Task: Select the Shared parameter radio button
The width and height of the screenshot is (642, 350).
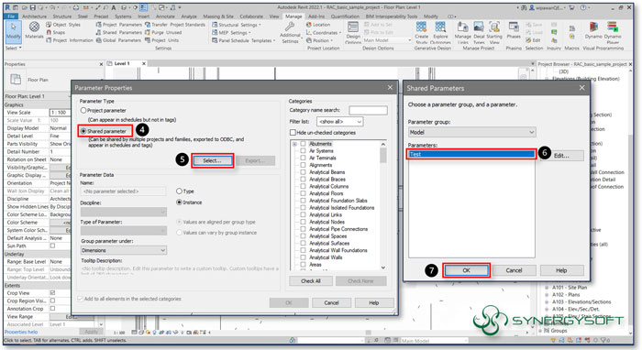Action: click(x=83, y=131)
